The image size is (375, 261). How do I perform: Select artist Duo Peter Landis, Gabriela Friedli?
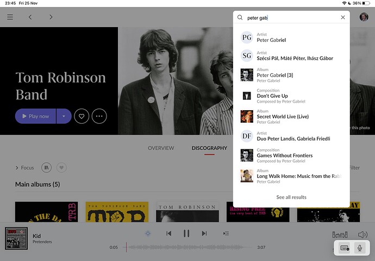coord(291,136)
